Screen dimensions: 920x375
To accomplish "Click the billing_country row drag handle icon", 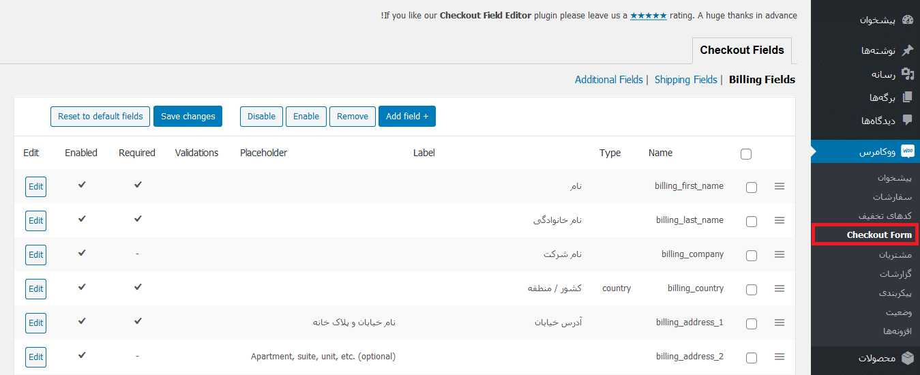I will pyautogui.click(x=780, y=288).
